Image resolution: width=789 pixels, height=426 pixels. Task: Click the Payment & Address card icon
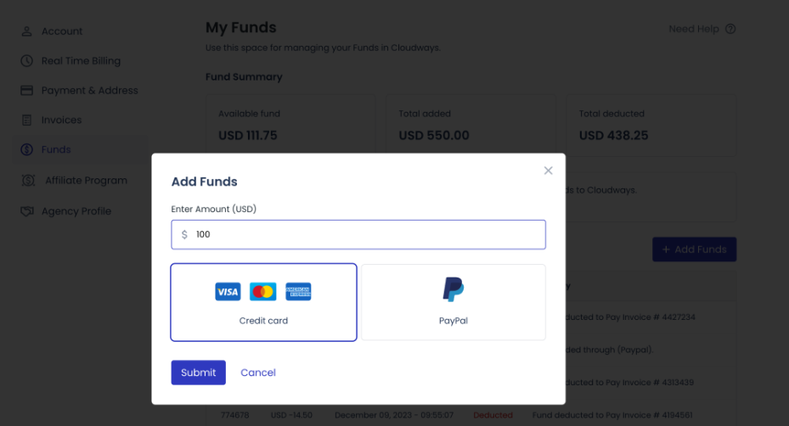pyautogui.click(x=26, y=91)
